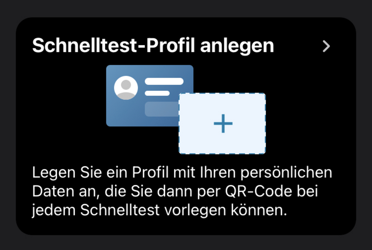Click the line "jedem Schnelltest vorlegen können."
The height and width of the screenshot is (250, 372).
[x=160, y=210]
